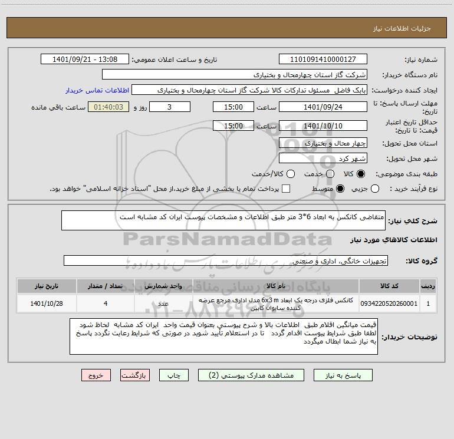Click the شهر محل تحویل field شهر کرد
Image resolution: width=454 pixels, height=439 pixels.
(x=323, y=158)
